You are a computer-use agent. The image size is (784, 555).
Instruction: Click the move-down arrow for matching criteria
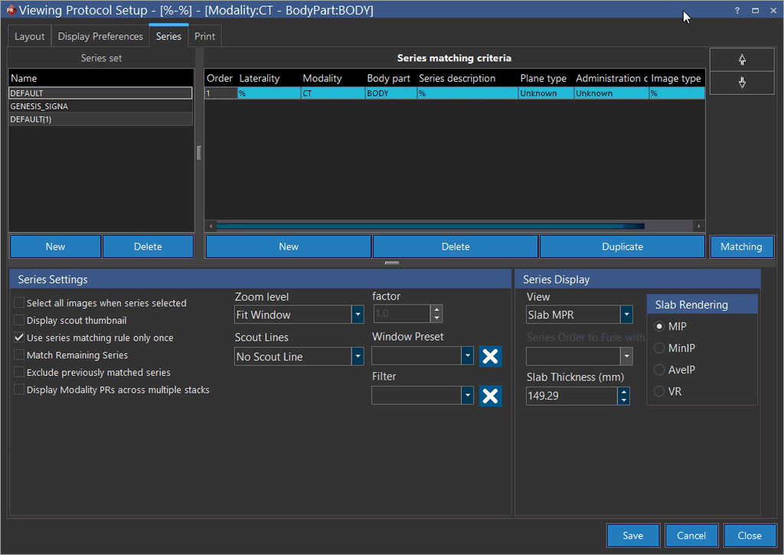pyautogui.click(x=741, y=83)
